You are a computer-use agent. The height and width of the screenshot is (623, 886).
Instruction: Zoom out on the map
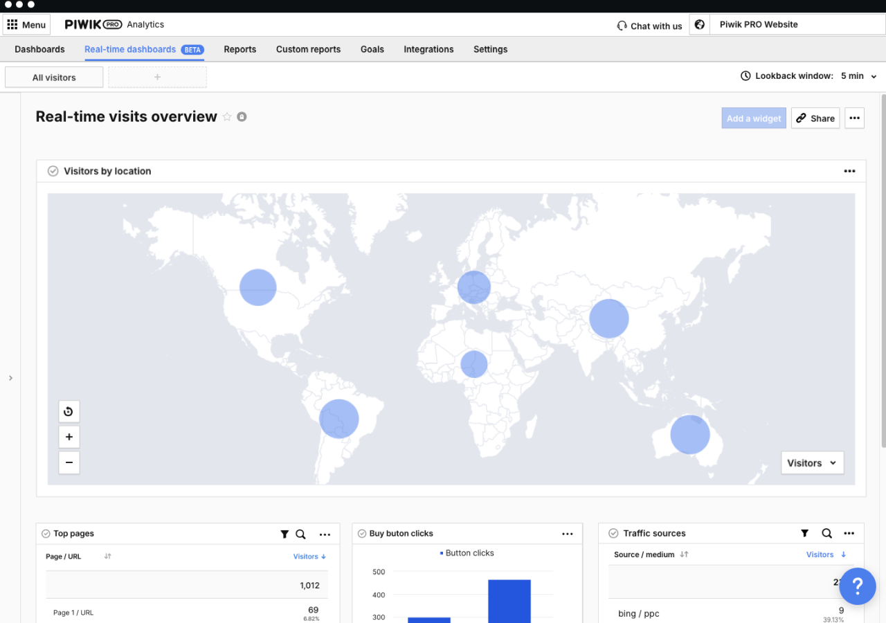click(x=69, y=462)
